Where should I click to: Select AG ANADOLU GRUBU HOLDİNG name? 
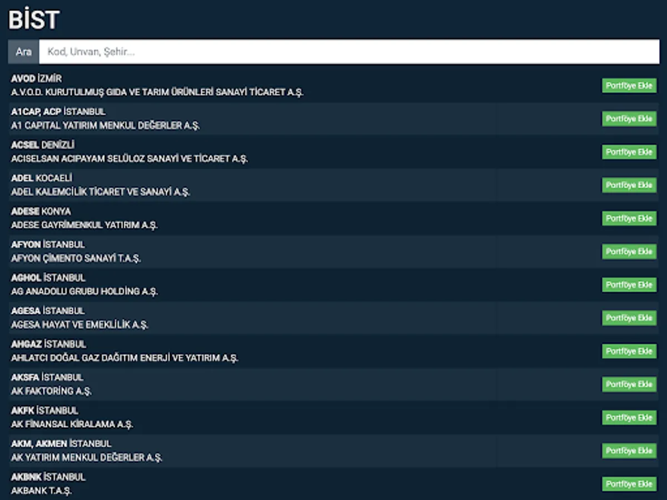click(84, 292)
